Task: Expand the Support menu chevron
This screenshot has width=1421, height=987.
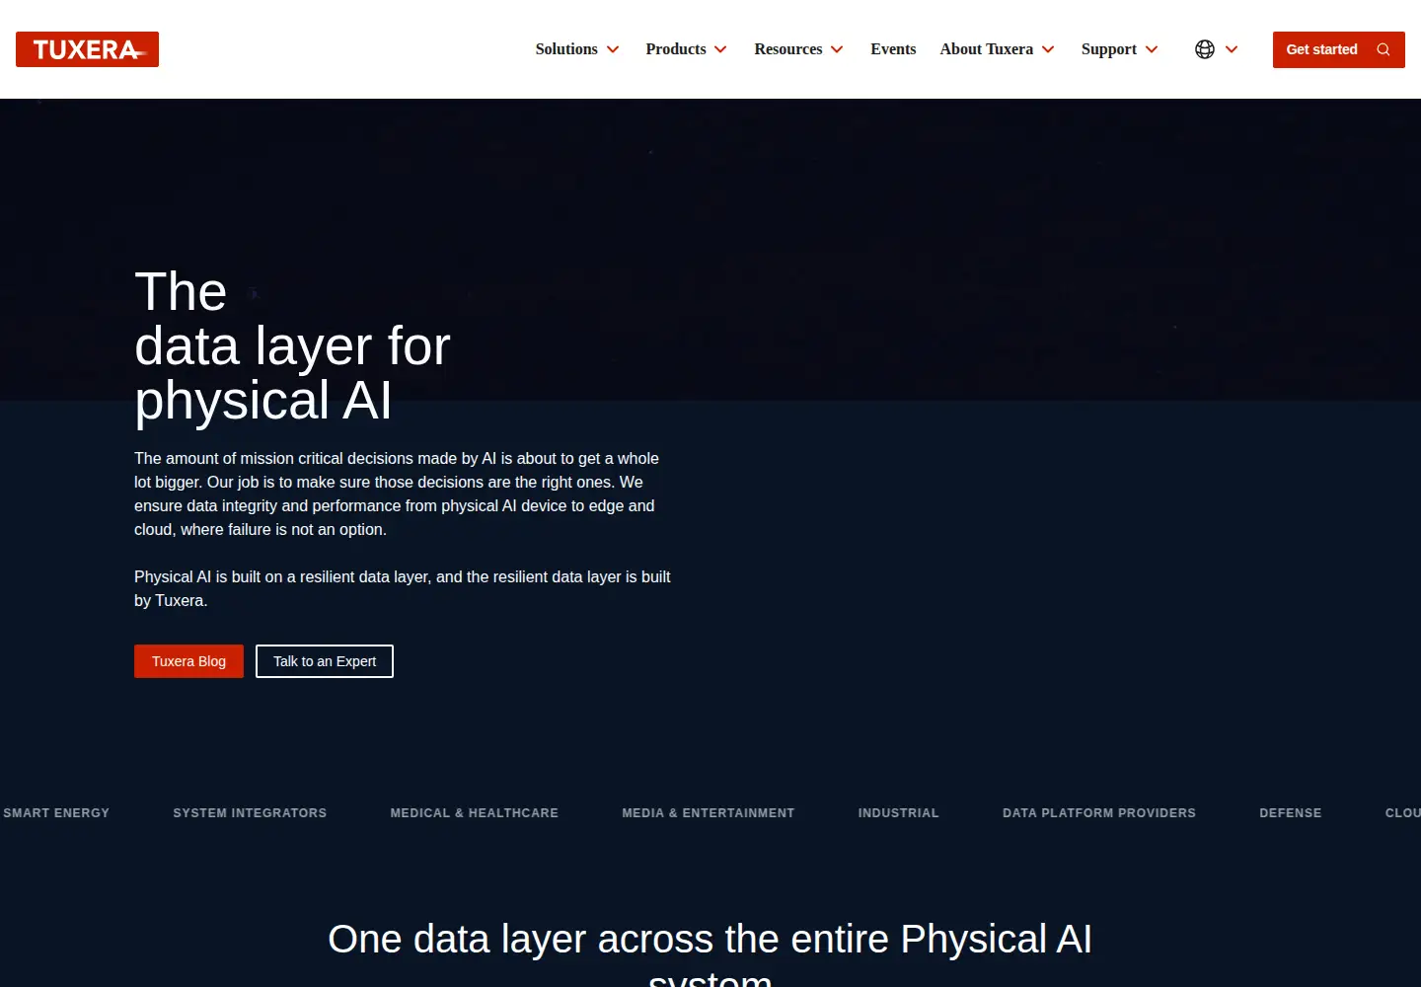Action: coord(1152,49)
